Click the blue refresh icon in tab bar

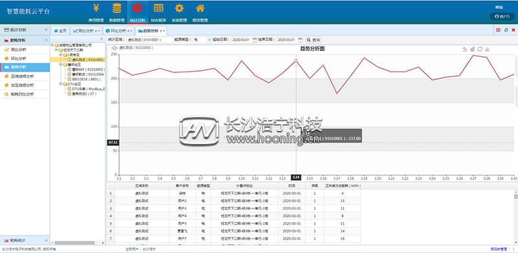tap(506, 30)
